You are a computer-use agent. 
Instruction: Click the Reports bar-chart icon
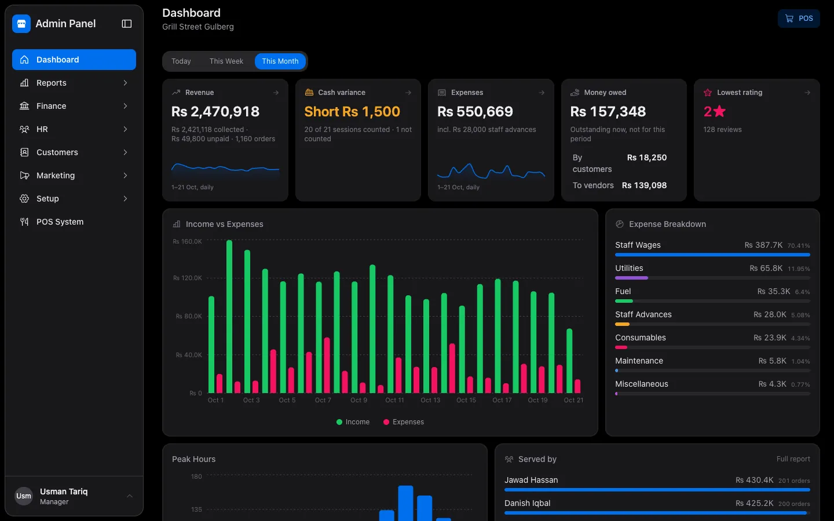[24, 83]
